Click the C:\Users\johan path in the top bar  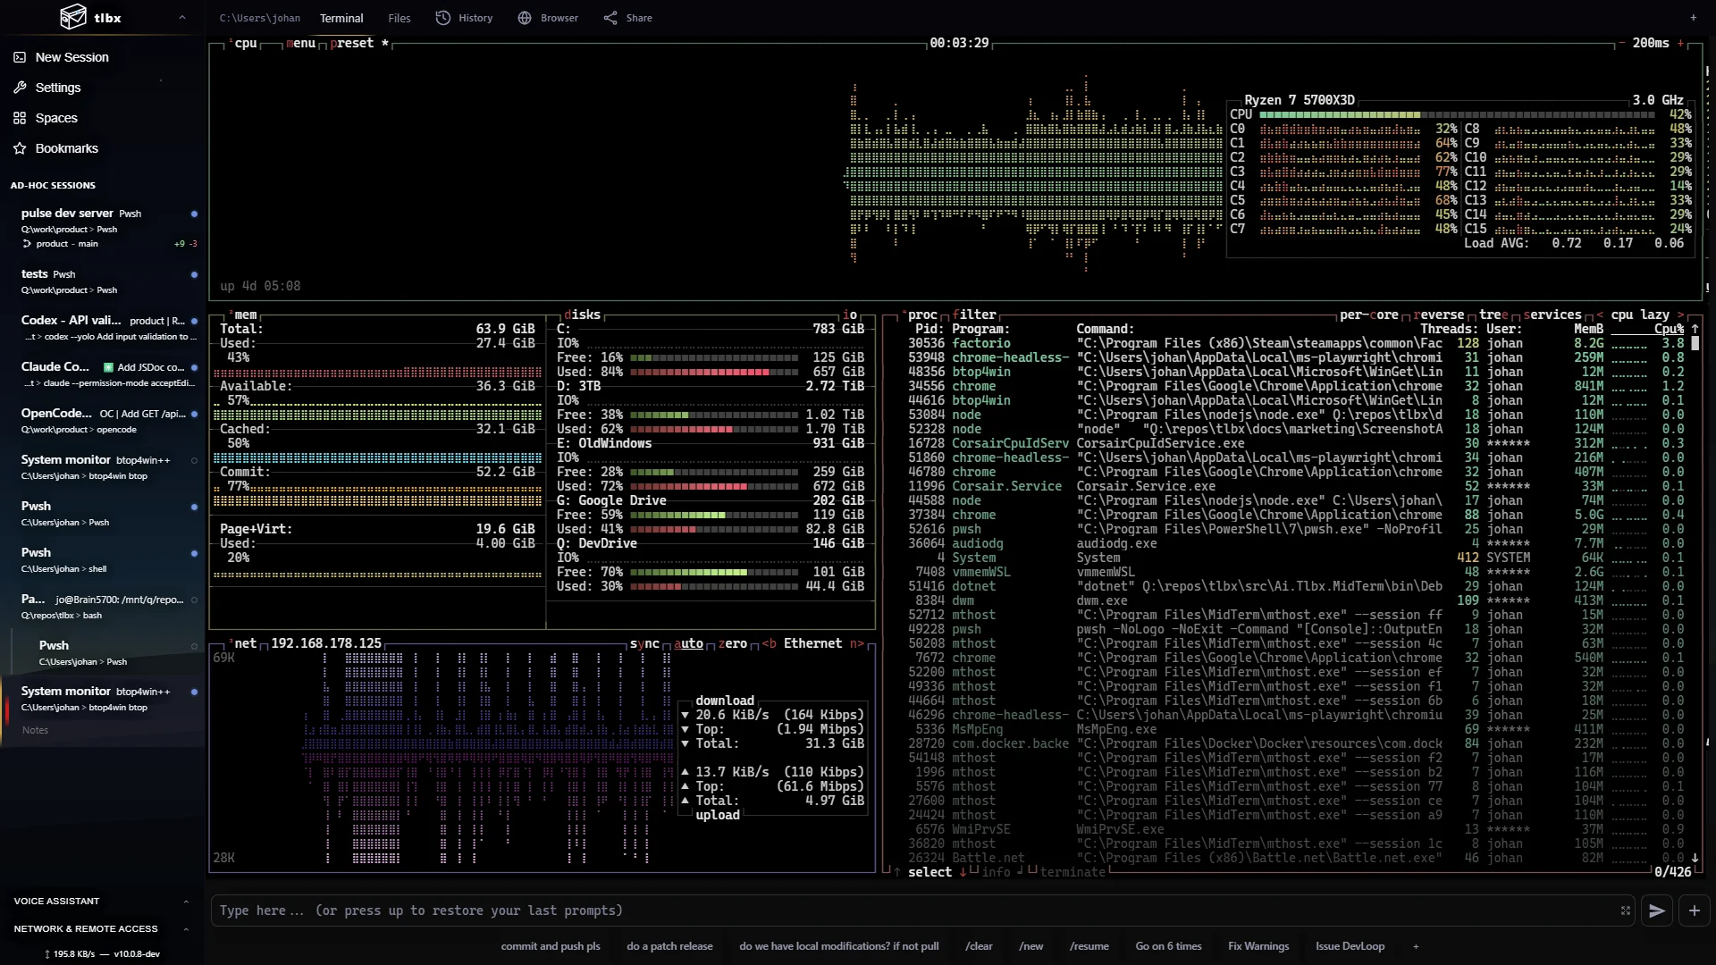(x=260, y=18)
